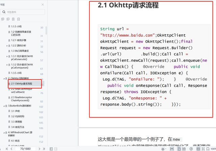Click the 书签查找 bookmark search field
Viewport: 216px width, 151px height.
coord(23,12)
